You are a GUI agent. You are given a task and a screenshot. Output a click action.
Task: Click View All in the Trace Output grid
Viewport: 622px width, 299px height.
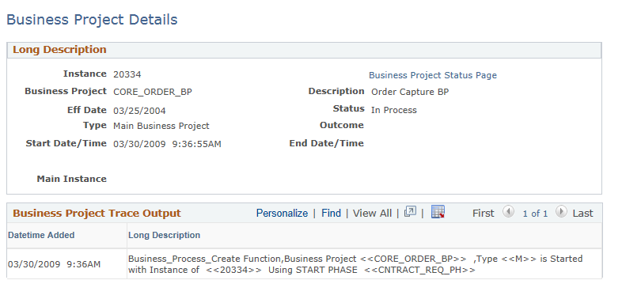[x=372, y=214]
